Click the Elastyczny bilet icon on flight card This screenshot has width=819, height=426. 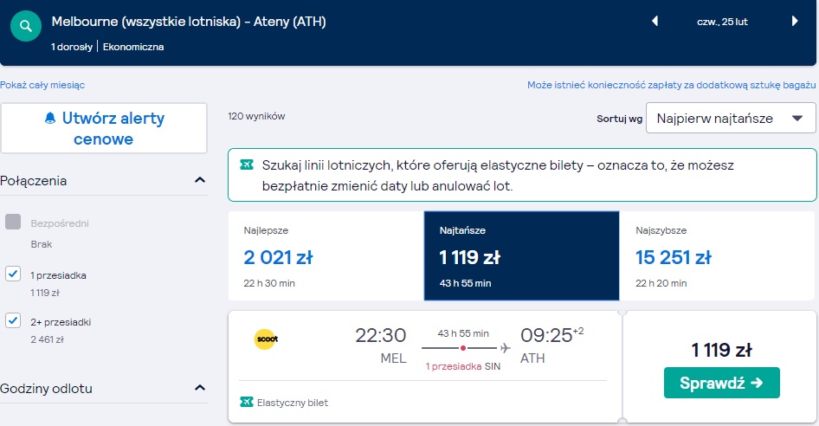tap(247, 402)
